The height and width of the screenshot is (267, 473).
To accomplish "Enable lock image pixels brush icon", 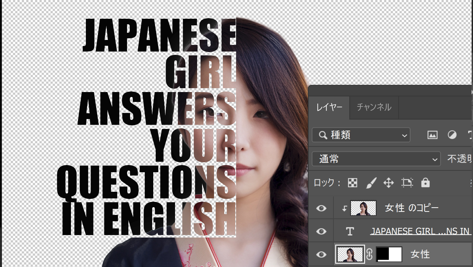I will (371, 183).
